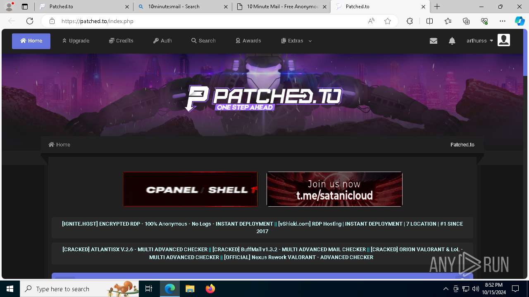529x297 pixels.
Task: Close the 10minutesmail - Search tab
Action: tap(226, 7)
